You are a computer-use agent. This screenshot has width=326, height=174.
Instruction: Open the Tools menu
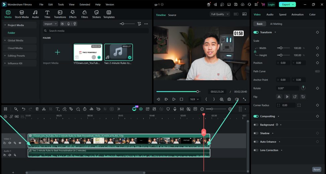point(61,4)
